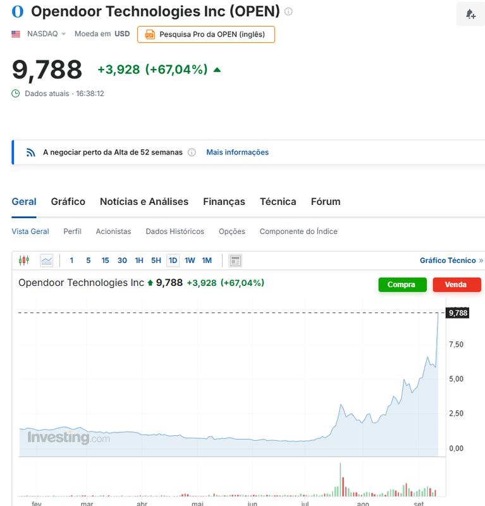Set chart interval to 15 minutes
Viewport: 485px width, 506px height.
(x=105, y=261)
